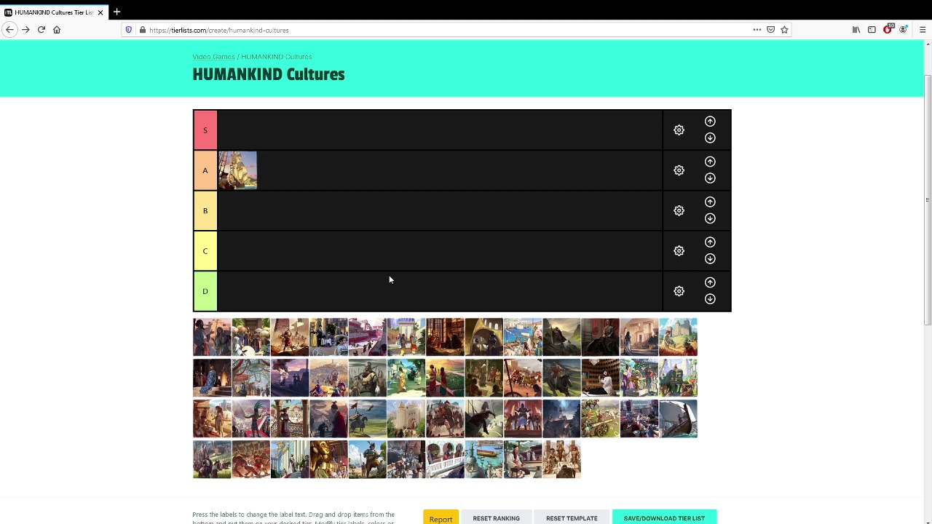The width and height of the screenshot is (932, 524).
Task: Go back to previous page
Action: pos(9,30)
